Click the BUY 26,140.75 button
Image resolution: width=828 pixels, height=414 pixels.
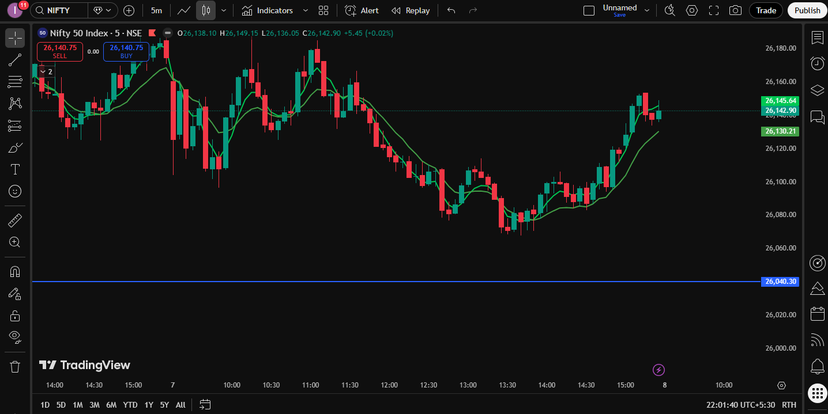(126, 52)
